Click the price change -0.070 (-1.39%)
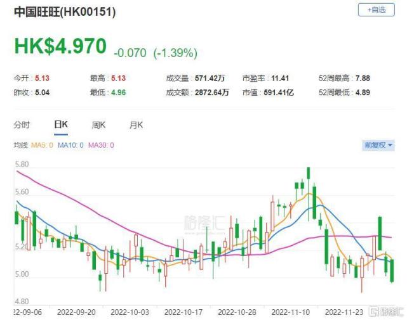Viewport: 407px width, 320px height. tap(156, 53)
